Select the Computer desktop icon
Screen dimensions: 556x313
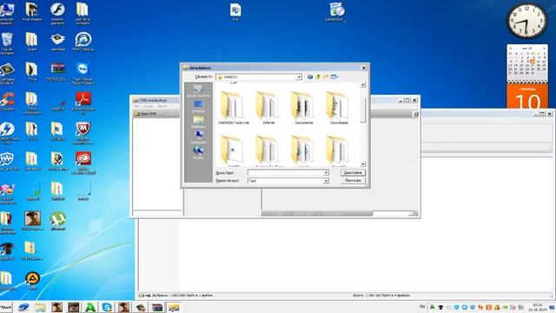[x=7, y=13]
